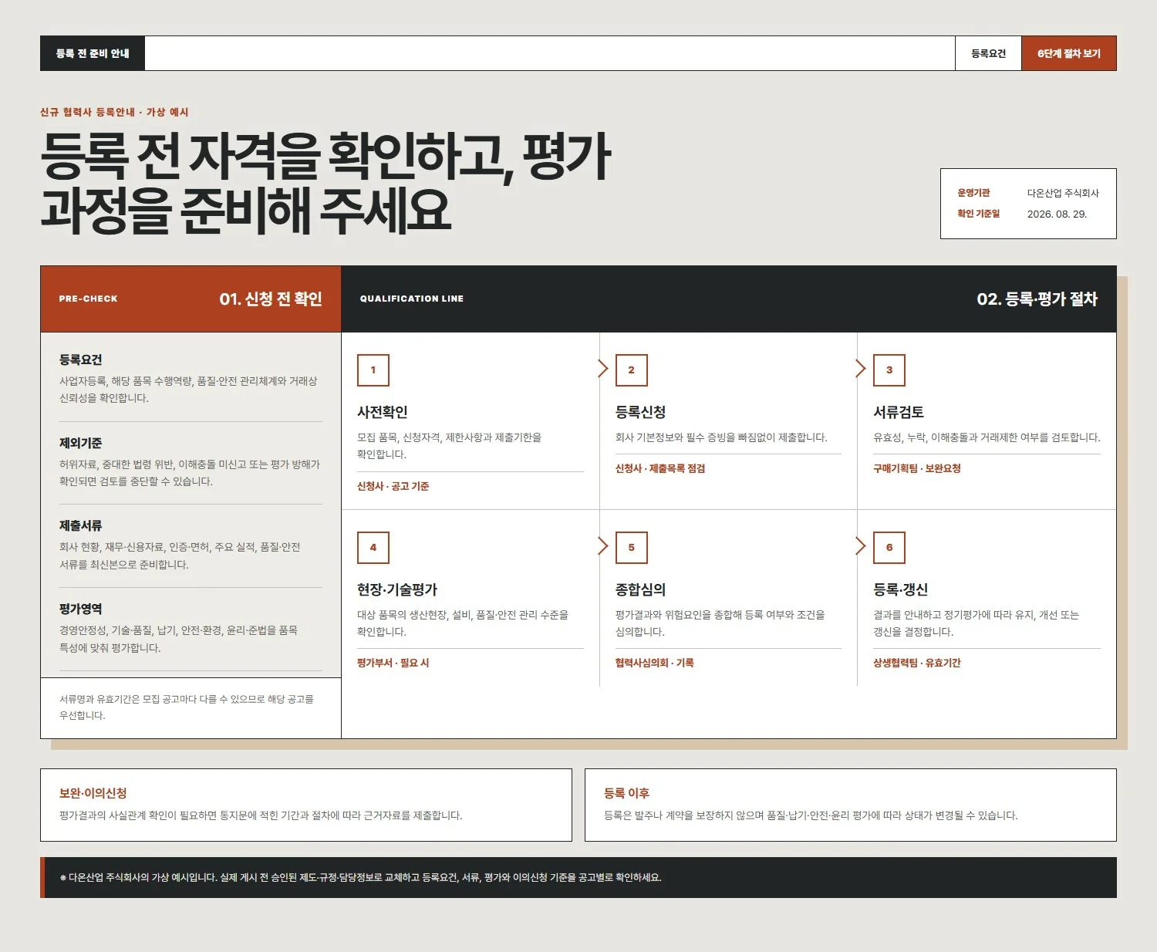Click the 서류검토 step title

pyautogui.click(x=899, y=412)
